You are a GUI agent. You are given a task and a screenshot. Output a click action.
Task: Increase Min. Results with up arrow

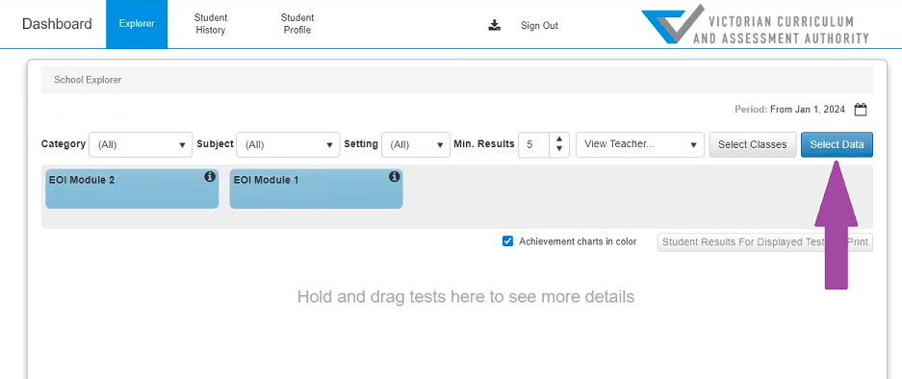pos(558,139)
